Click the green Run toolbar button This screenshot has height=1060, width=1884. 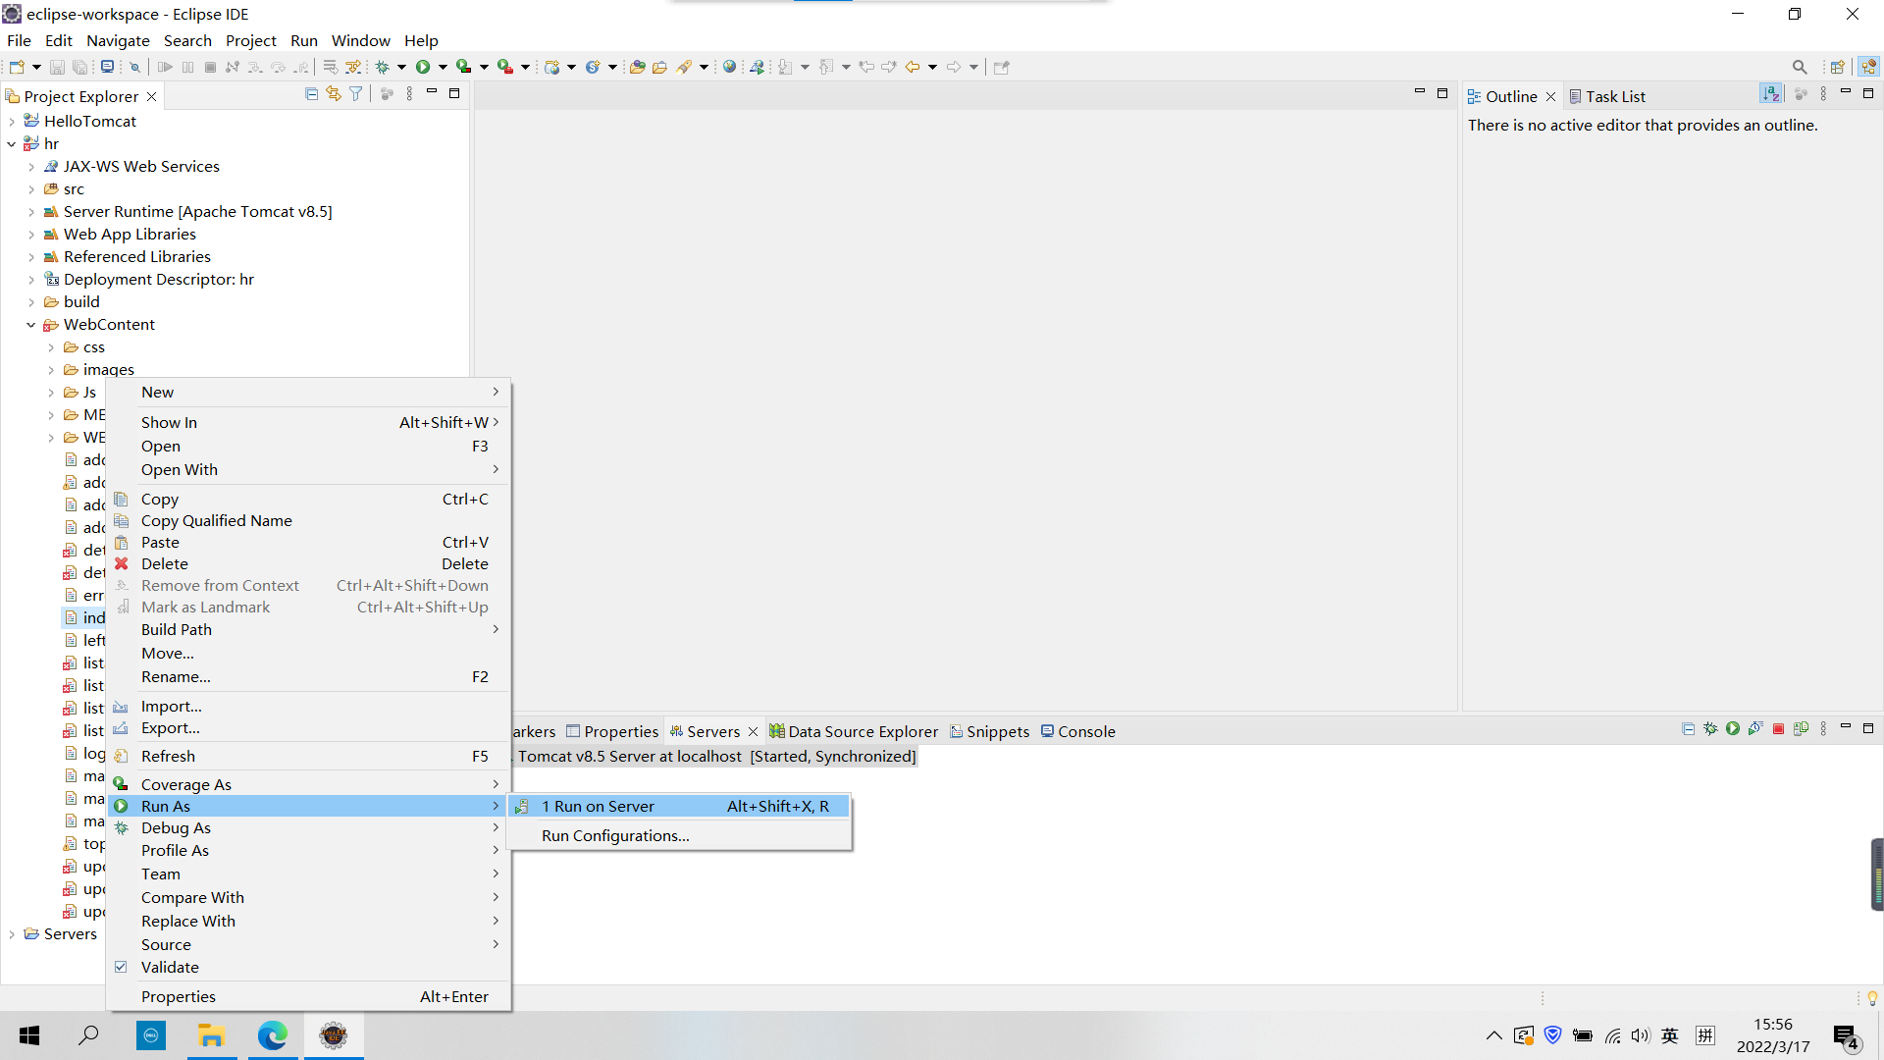[x=423, y=67]
